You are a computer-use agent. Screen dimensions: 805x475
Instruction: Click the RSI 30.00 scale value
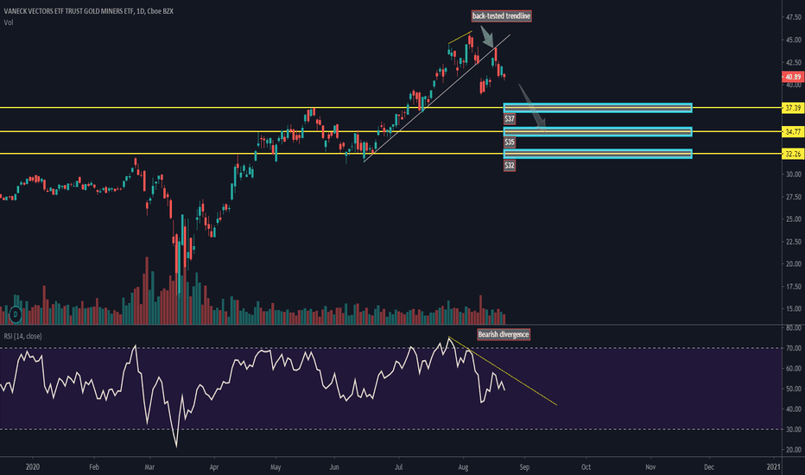793,429
